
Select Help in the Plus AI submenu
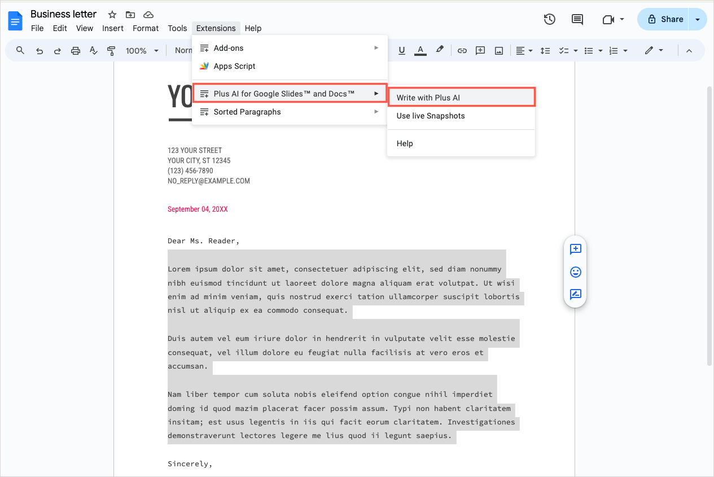(x=461, y=143)
